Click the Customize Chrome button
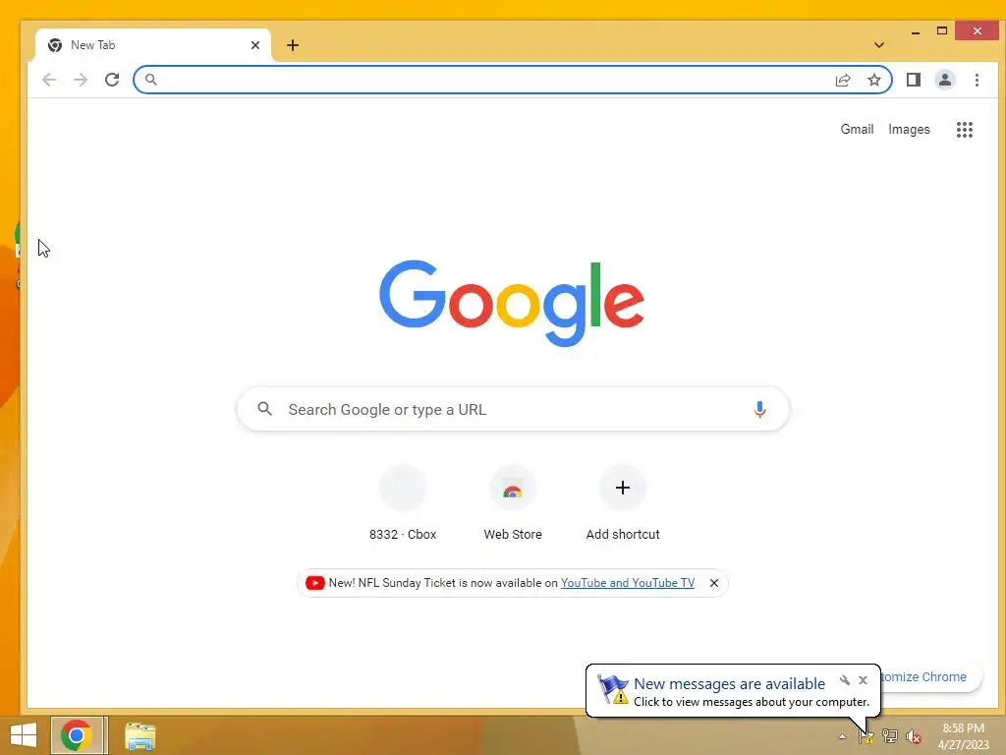The image size is (1006, 755). (930, 676)
